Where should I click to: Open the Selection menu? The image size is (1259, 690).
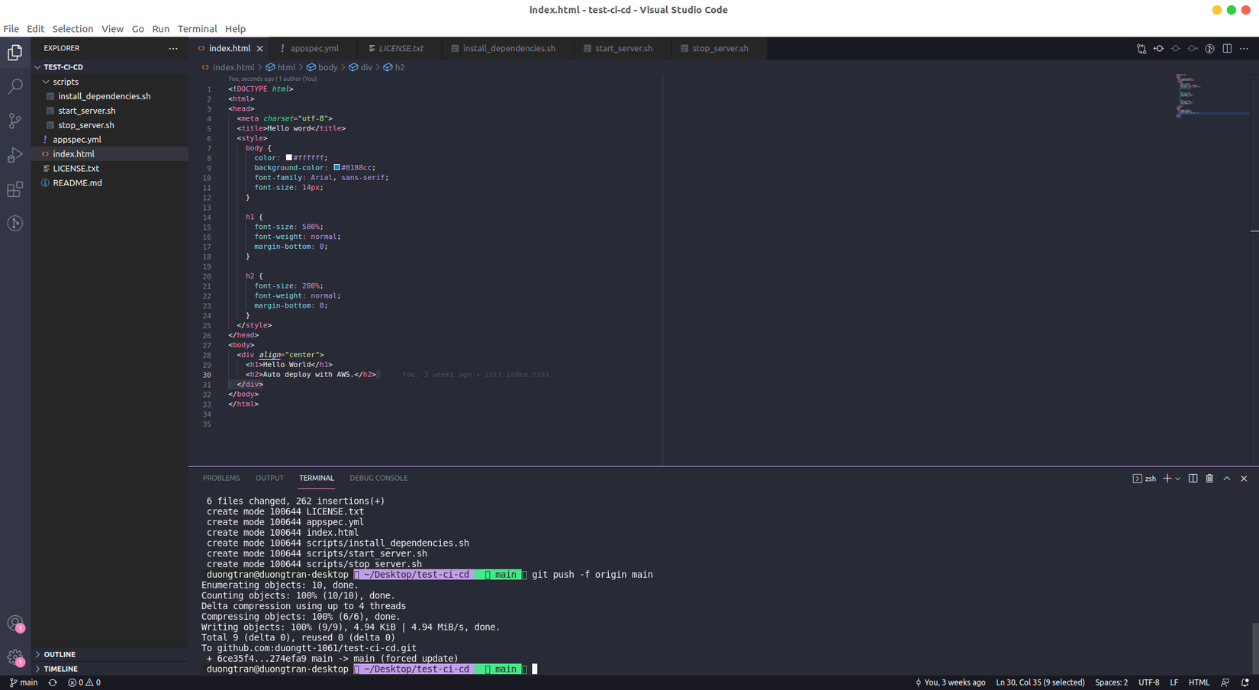[x=72, y=29]
